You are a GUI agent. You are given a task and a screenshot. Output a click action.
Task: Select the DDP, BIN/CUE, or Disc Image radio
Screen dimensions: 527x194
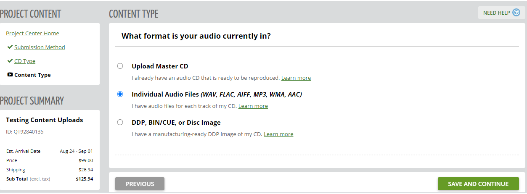[120, 122]
